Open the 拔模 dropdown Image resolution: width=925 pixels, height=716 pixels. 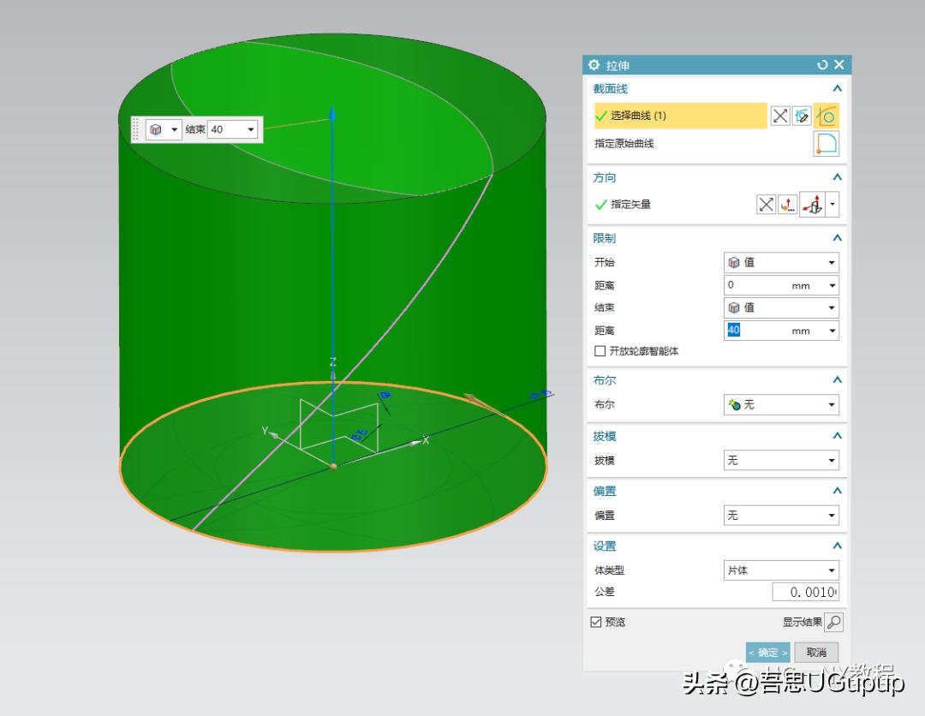pos(781,461)
